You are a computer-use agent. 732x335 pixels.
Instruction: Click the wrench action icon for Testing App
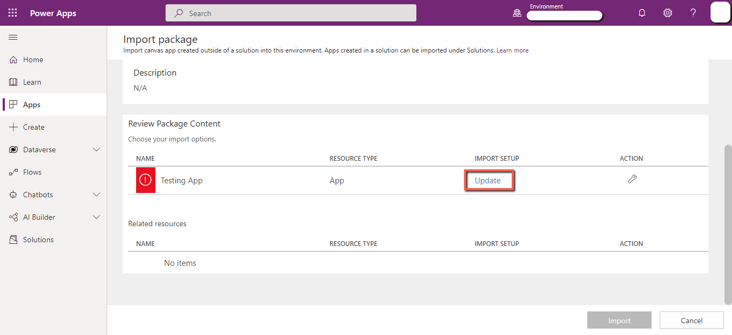pyautogui.click(x=632, y=180)
